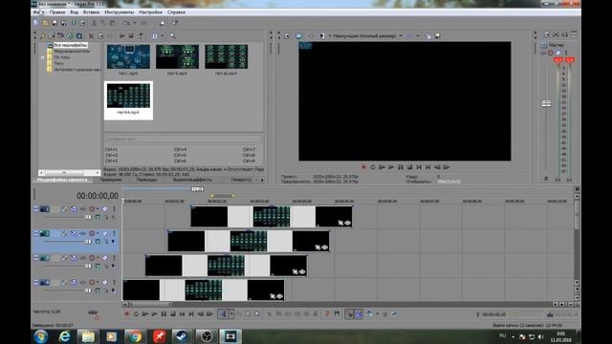
Task: Open the Правка menu
Action: click(57, 12)
